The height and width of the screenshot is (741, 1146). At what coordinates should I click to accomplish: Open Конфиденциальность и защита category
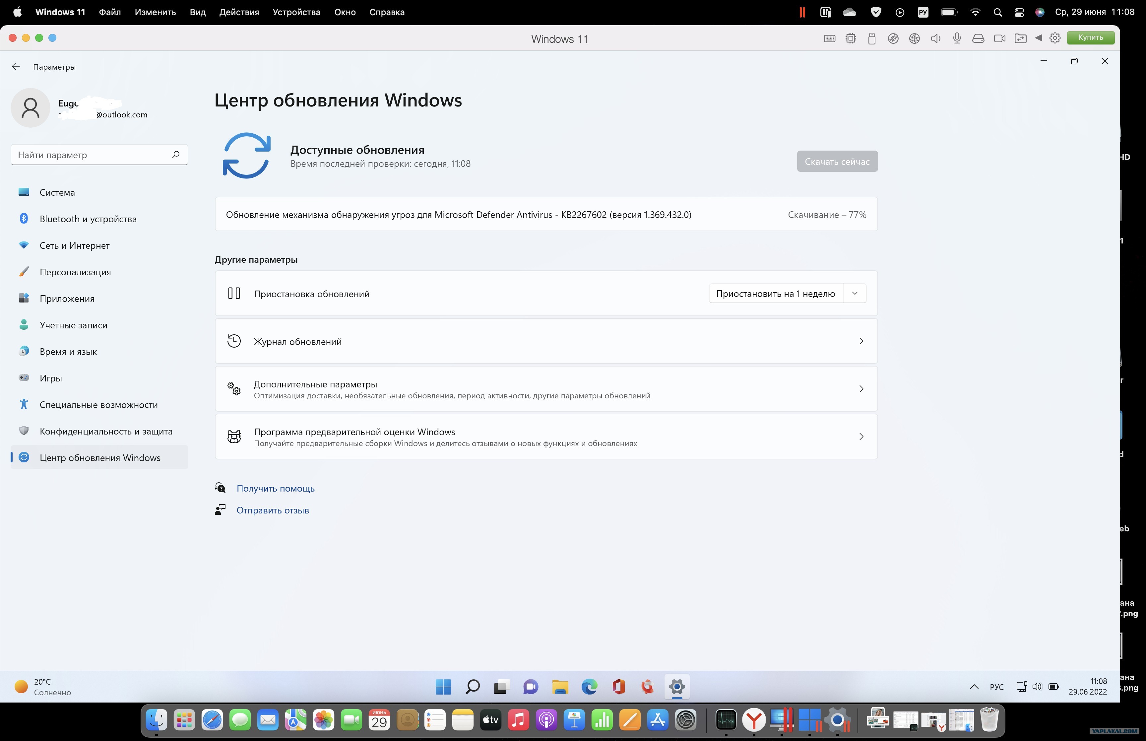pos(99,431)
